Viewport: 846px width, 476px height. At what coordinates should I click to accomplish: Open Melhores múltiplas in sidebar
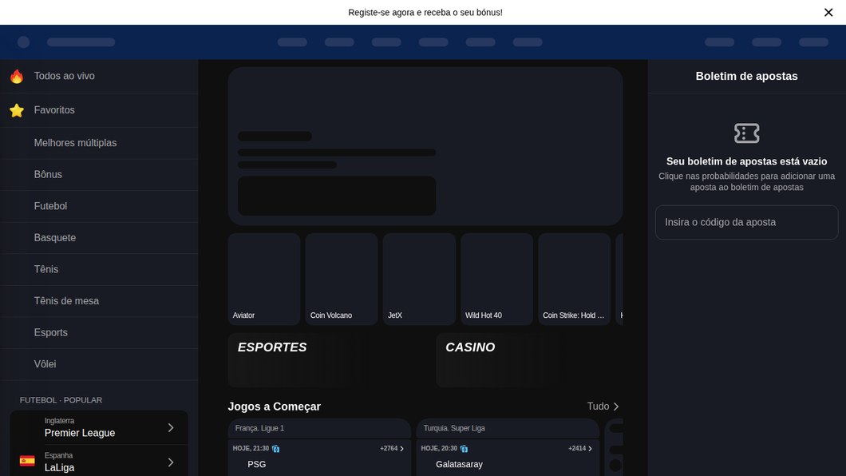[99, 143]
